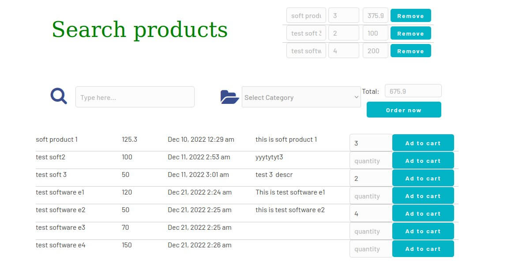This screenshot has height=261, width=511.
Task: Open the Select Category dropdown
Action: point(301,97)
